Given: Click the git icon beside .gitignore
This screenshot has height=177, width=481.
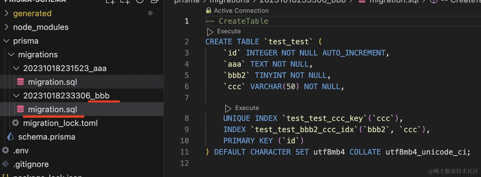Looking at the screenshot, I should pyautogui.click(x=5, y=164).
